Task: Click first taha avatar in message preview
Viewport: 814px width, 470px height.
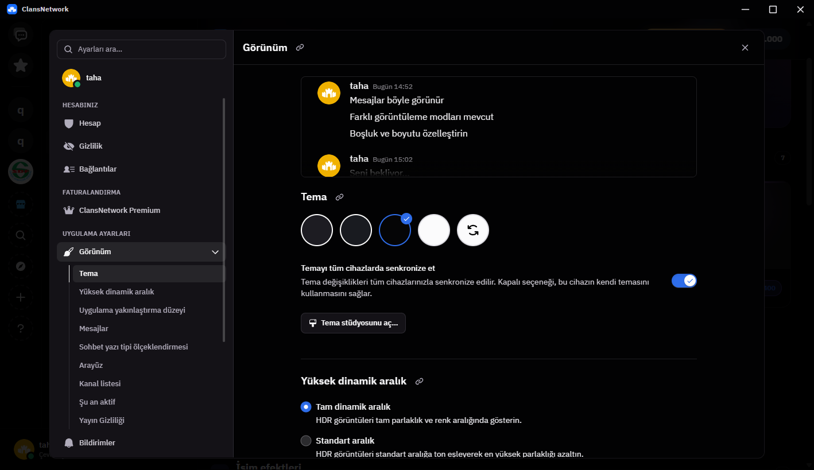Action: (x=329, y=93)
